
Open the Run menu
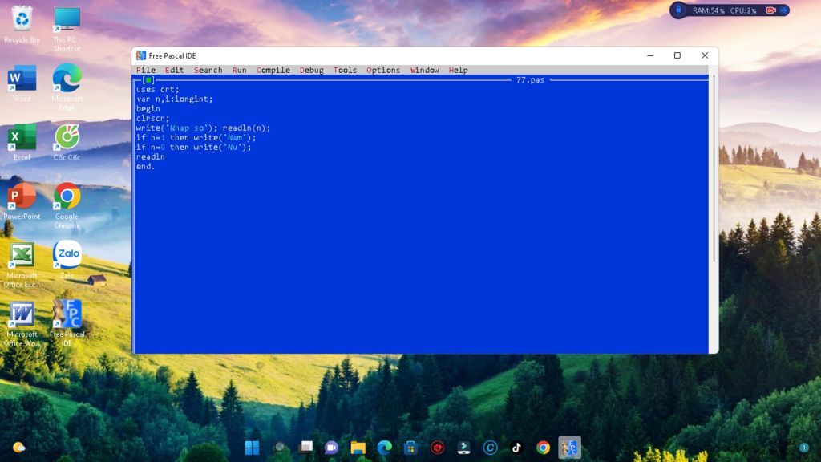click(239, 70)
